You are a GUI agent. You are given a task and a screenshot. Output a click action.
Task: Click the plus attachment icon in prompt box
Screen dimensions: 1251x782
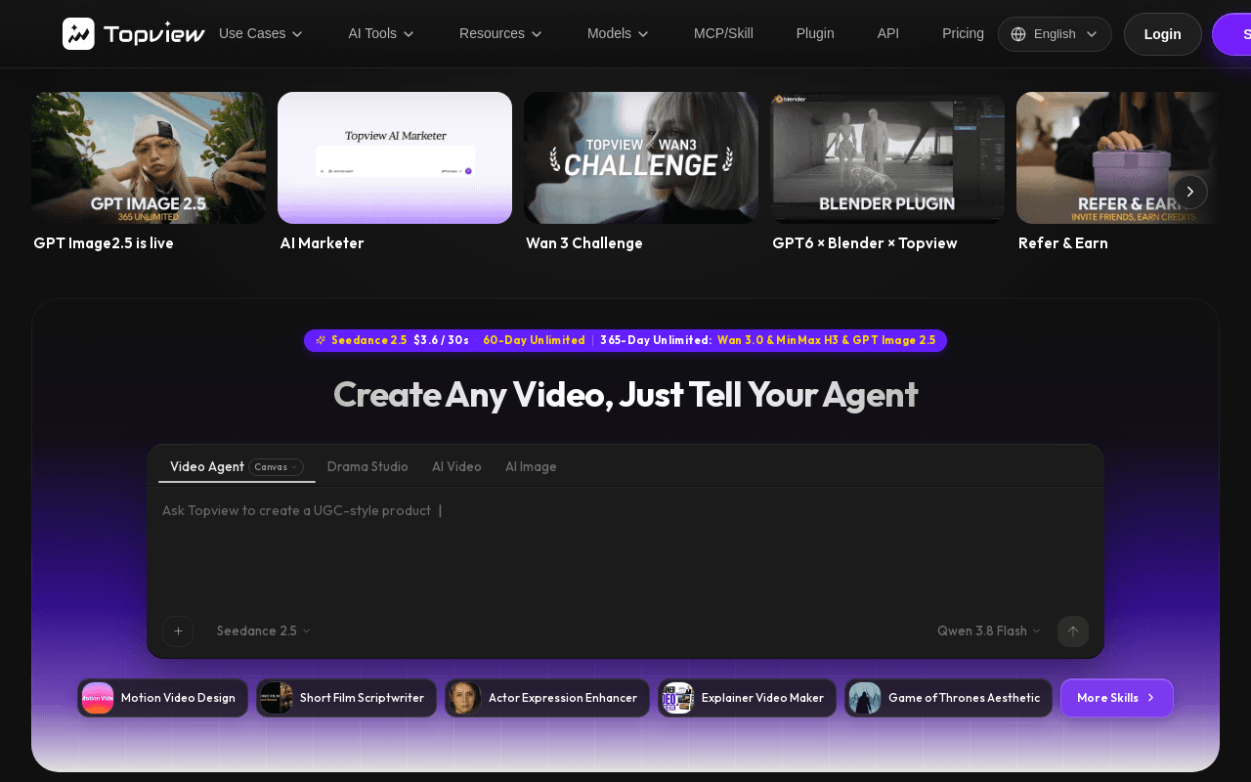pos(178,631)
